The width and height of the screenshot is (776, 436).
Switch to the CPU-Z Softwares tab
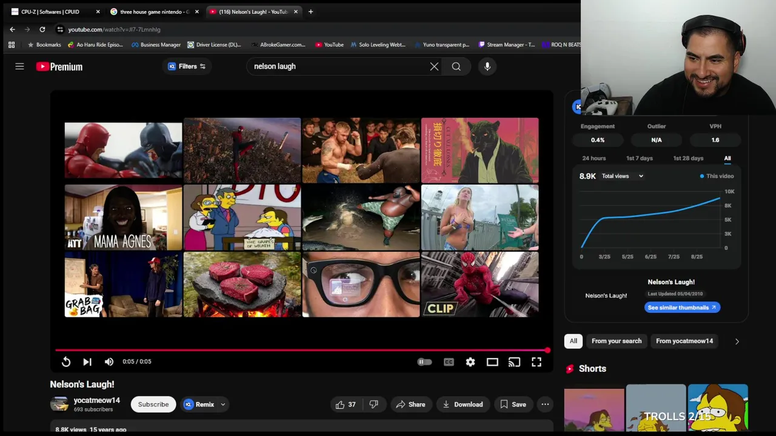[54, 12]
